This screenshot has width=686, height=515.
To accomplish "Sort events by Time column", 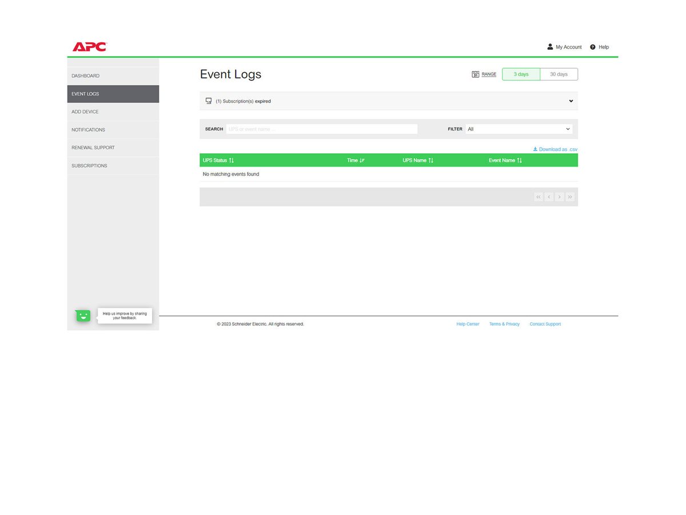I will (355, 160).
